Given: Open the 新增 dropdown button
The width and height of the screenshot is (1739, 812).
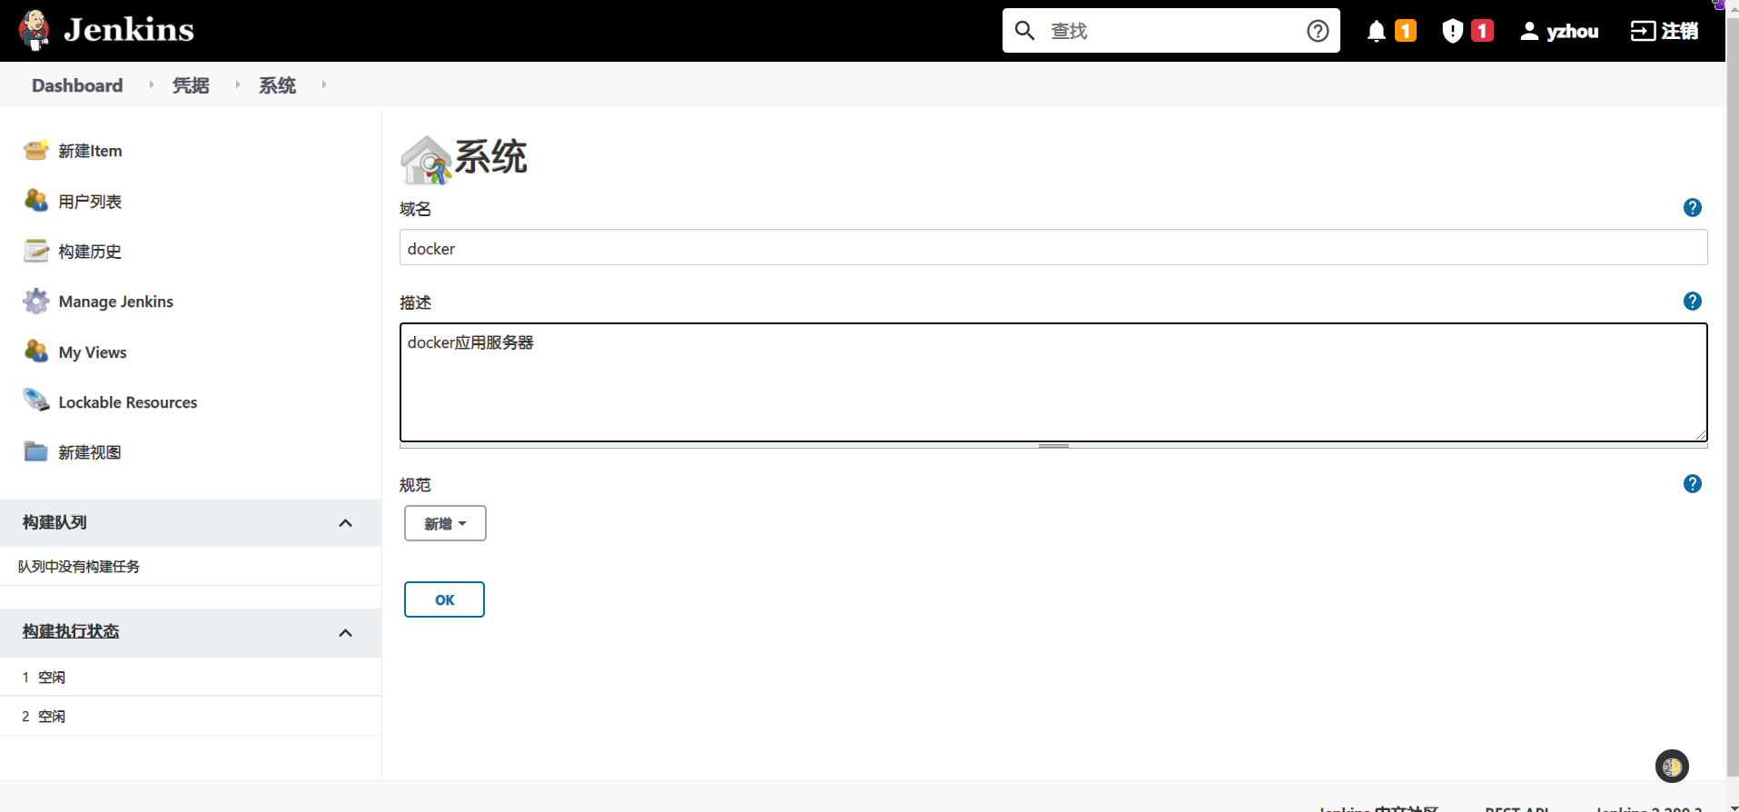Looking at the screenshot, I should (x=445, y=523).
